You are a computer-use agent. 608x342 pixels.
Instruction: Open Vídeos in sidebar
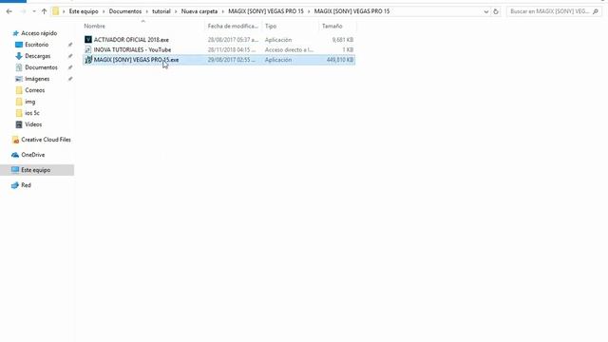[33, 124]
